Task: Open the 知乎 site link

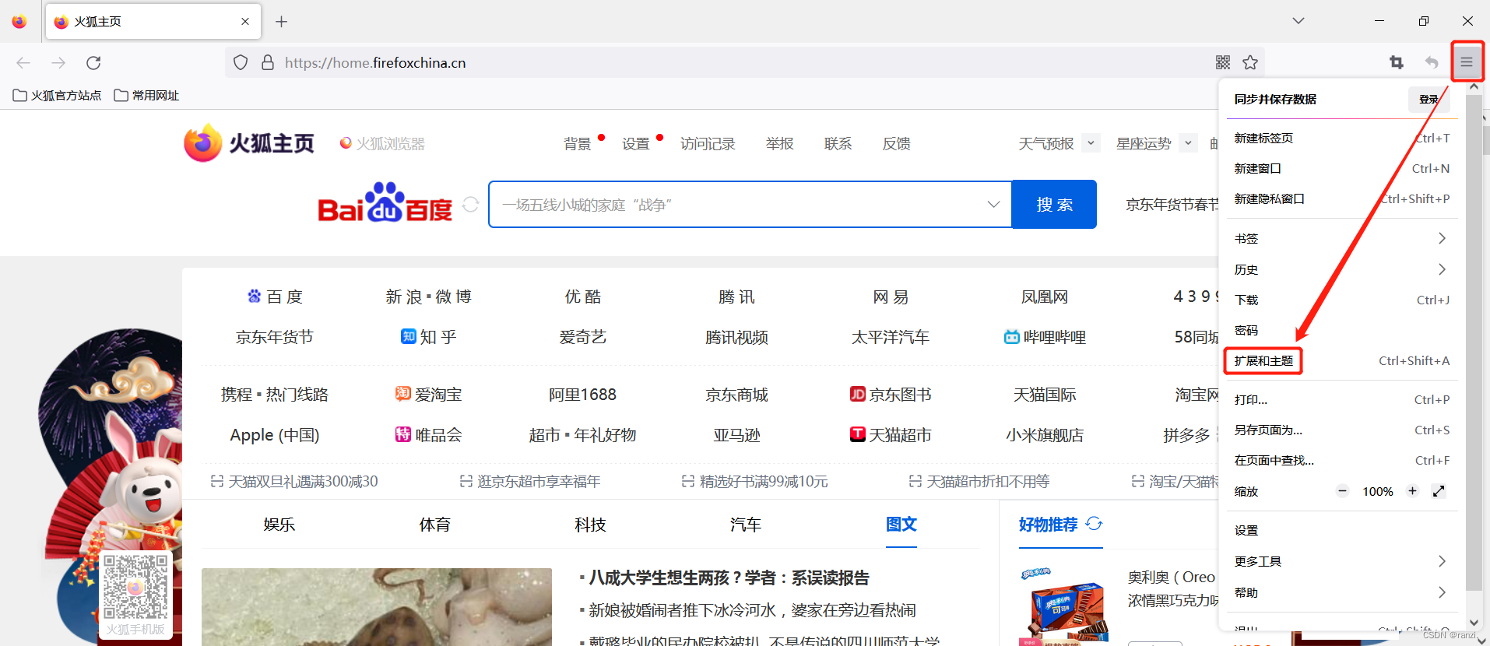Action: [x=428, y=337]
